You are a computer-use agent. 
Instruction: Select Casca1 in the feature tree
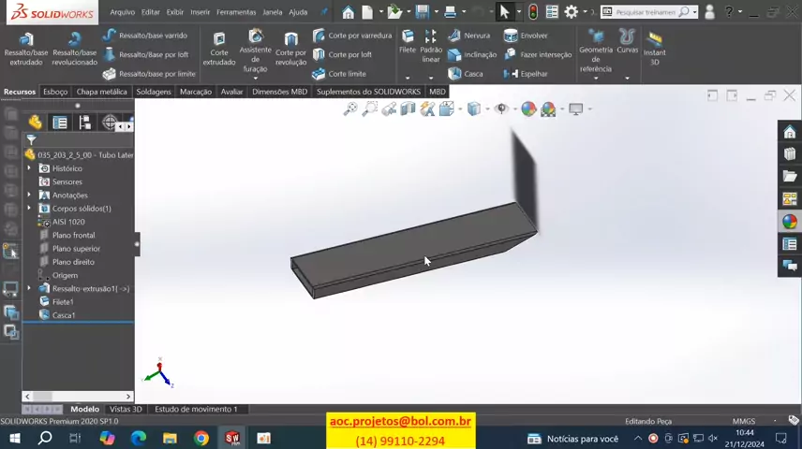[x=64, y=315]
